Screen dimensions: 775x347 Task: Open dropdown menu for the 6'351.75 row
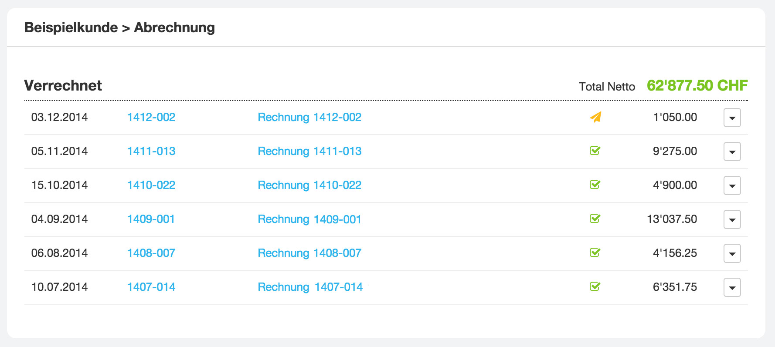point(732,287)
